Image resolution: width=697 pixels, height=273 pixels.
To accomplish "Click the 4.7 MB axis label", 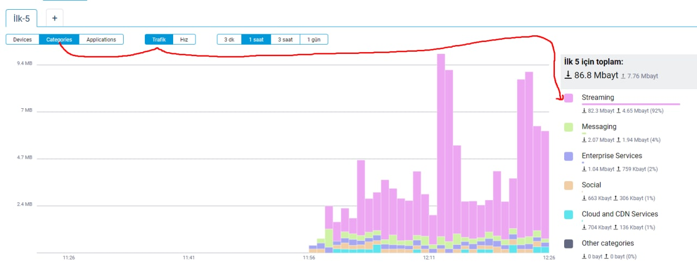I will 25,158.
